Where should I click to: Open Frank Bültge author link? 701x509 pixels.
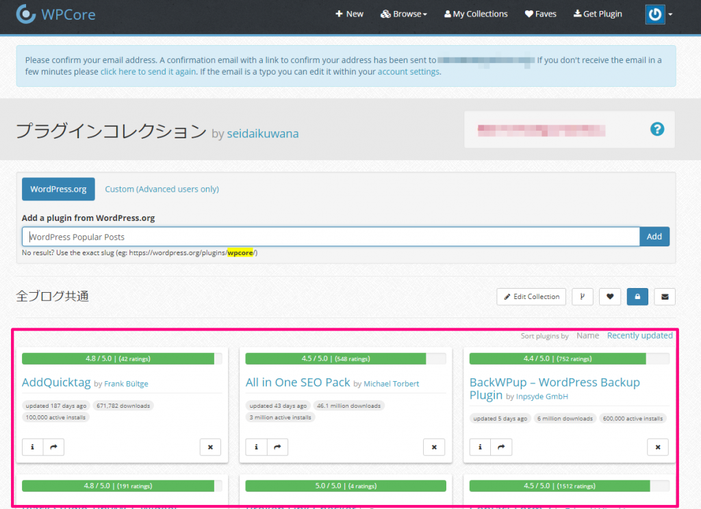126,384
